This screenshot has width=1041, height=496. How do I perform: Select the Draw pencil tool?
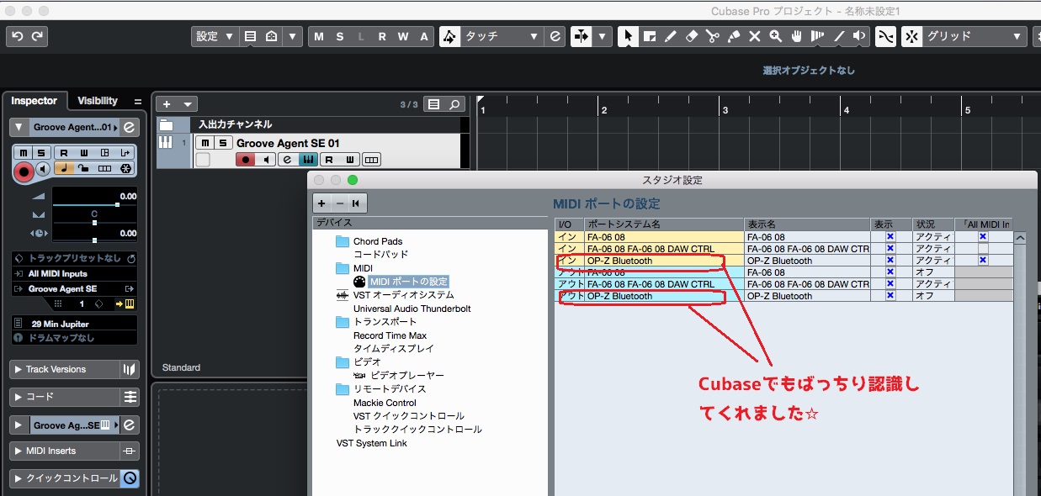pos(671,36)
